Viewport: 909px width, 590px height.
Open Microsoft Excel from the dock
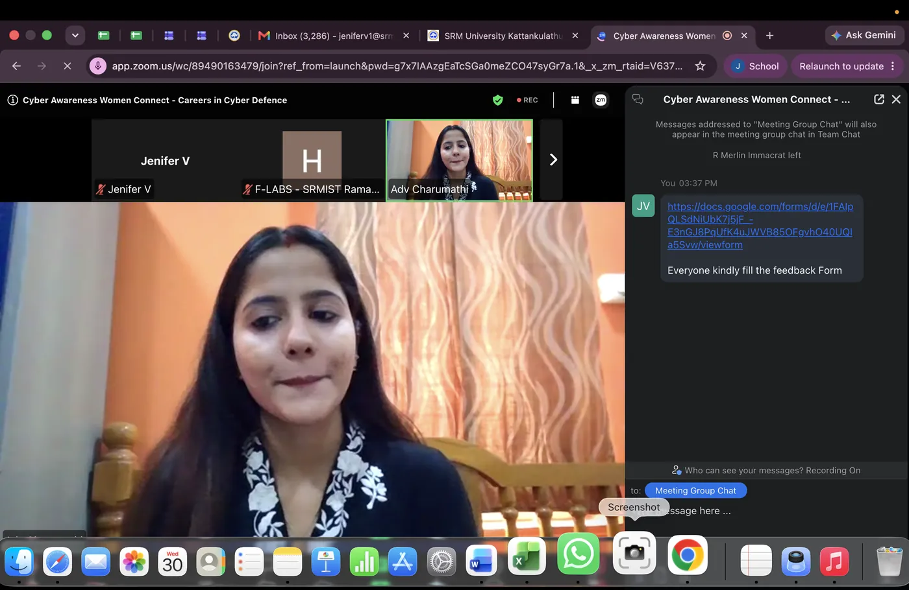(x=527, y=557)
